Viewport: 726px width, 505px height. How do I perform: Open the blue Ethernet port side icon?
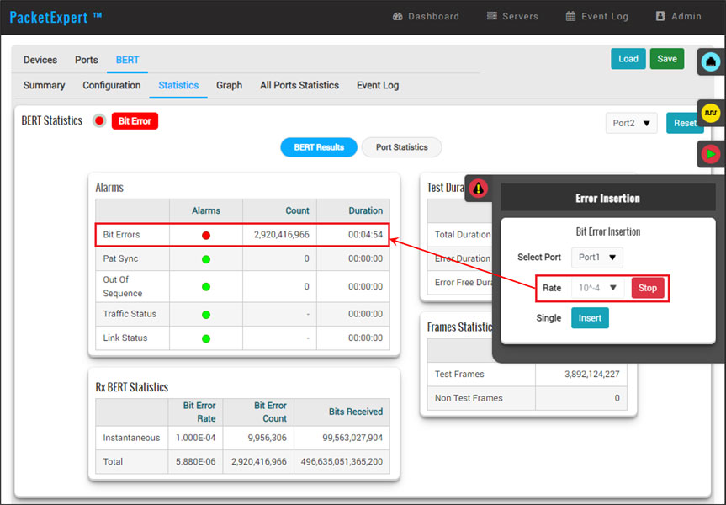710,61
